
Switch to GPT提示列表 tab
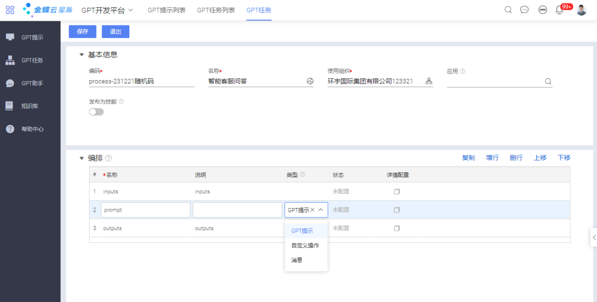click(167, 10)
